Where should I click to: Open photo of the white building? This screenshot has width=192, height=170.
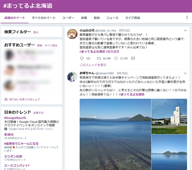[x=169, y=116]
